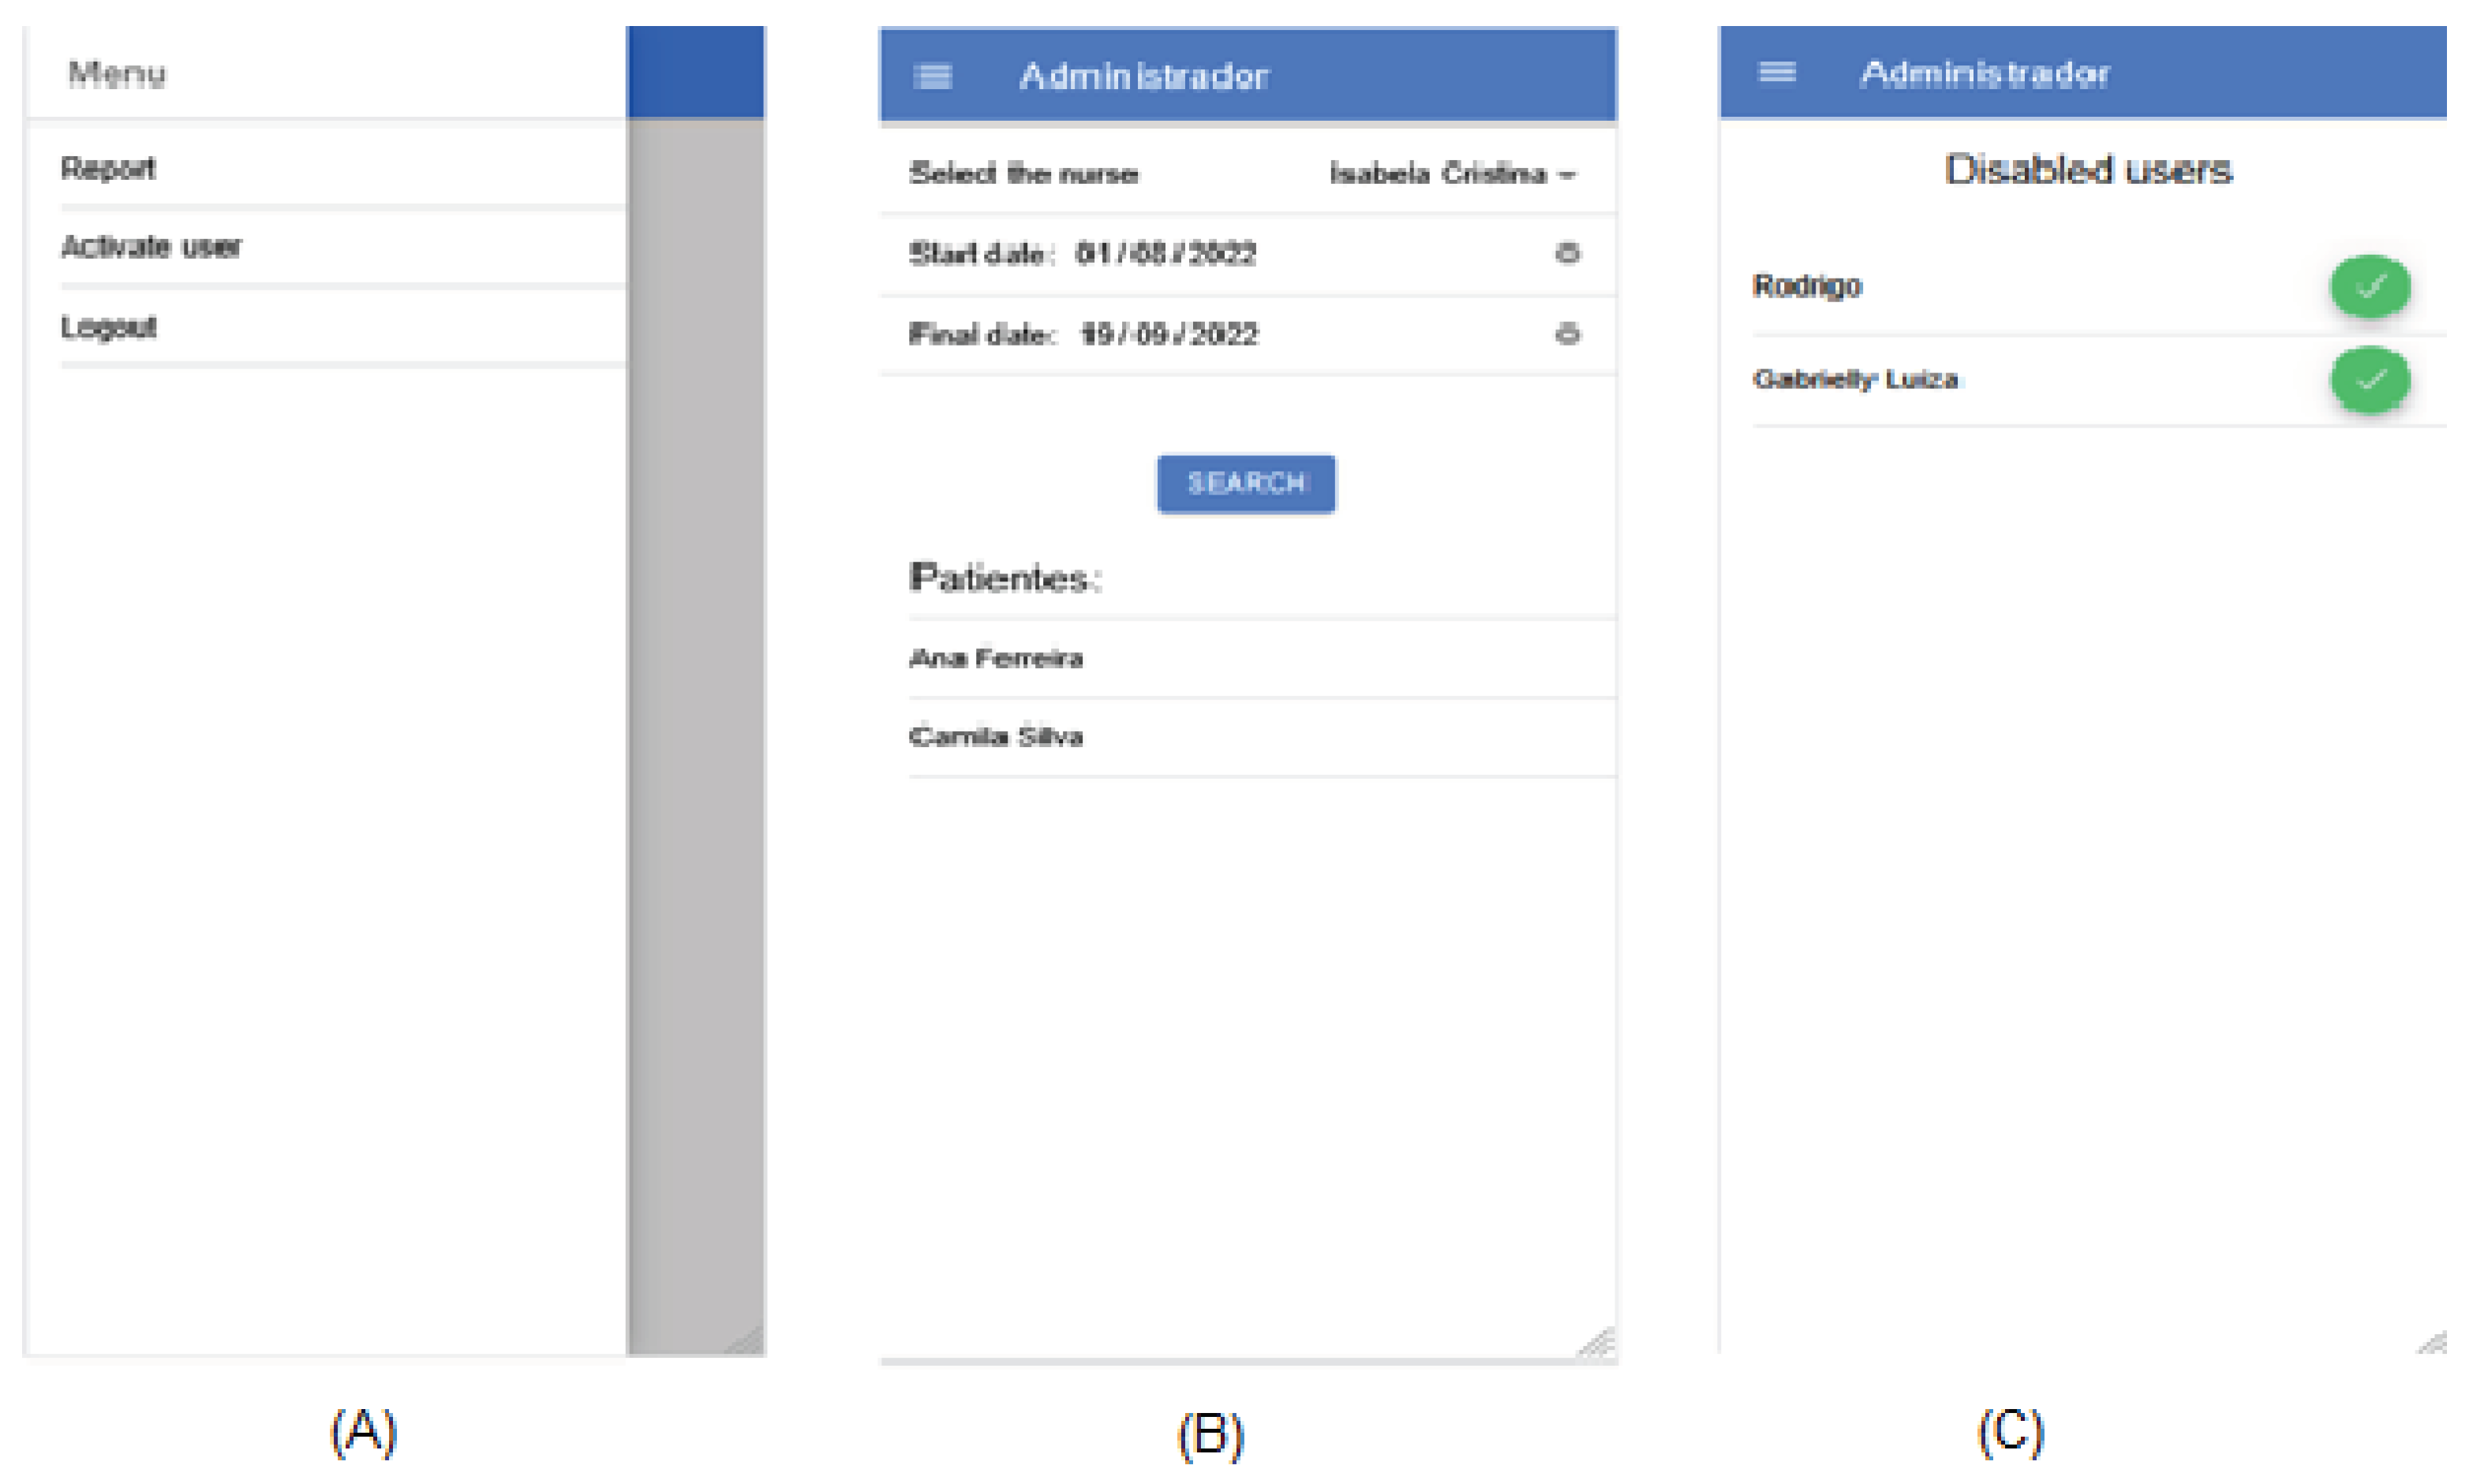The image size is (2473, 1484).
Task: Open the Select the nurse selector
Action: [x=1022, y=174]
